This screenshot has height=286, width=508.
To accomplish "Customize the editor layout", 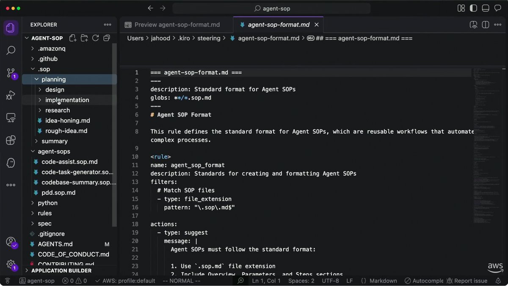I will [x=461, y=8].
